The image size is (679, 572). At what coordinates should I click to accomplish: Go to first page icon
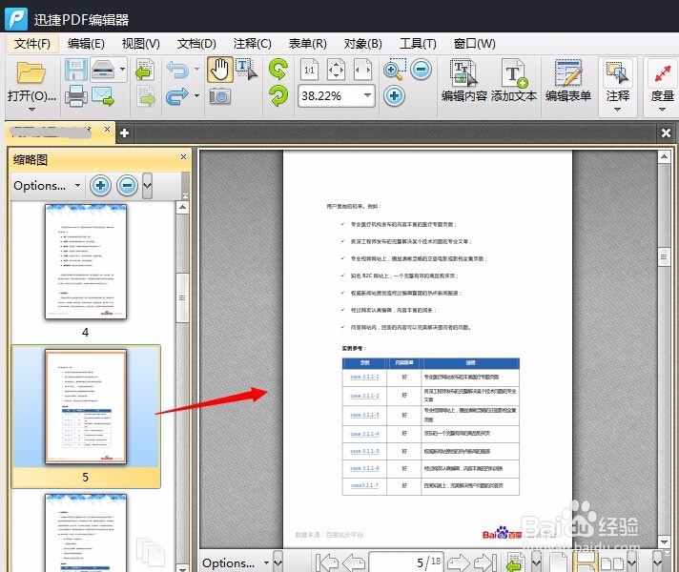[x=326, y=562]
